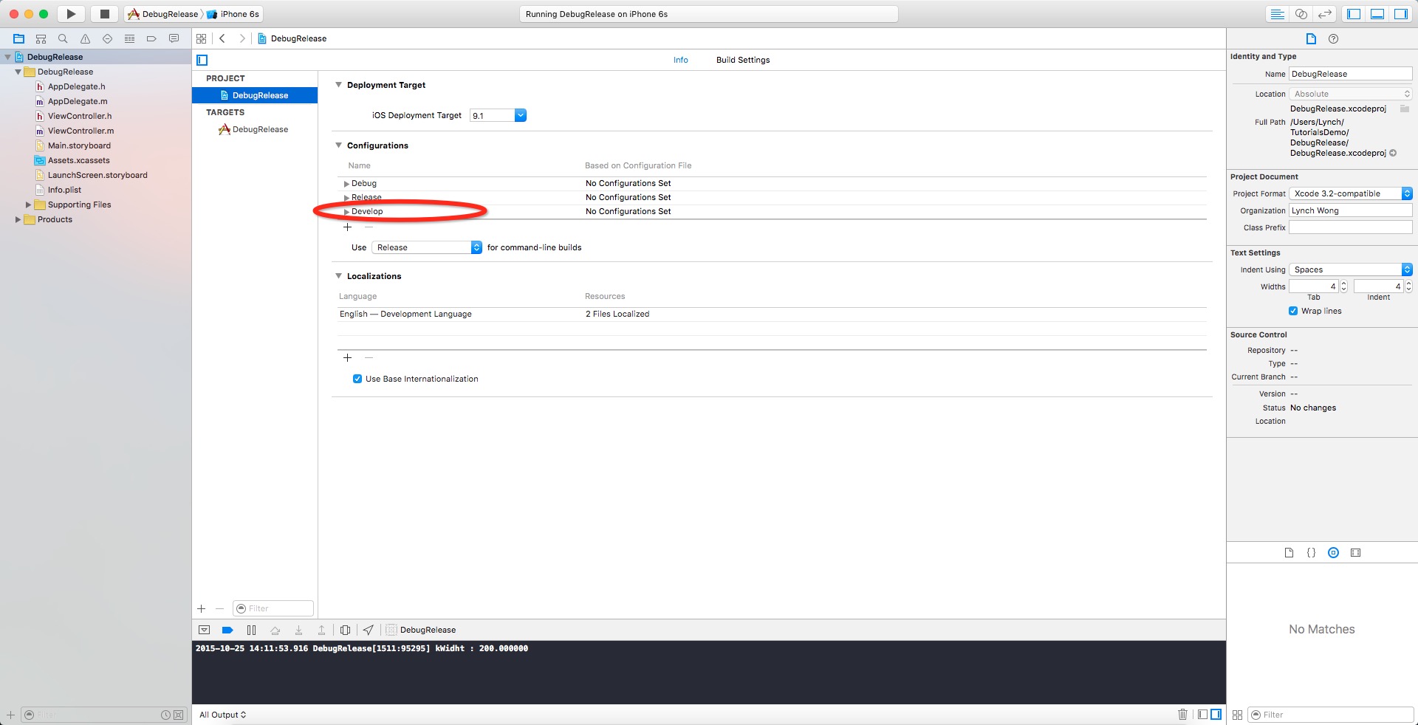Image resolution: width=1418 pixels, height=725 pixels.
Task: Show the Object library
Action: (1333, 552)
